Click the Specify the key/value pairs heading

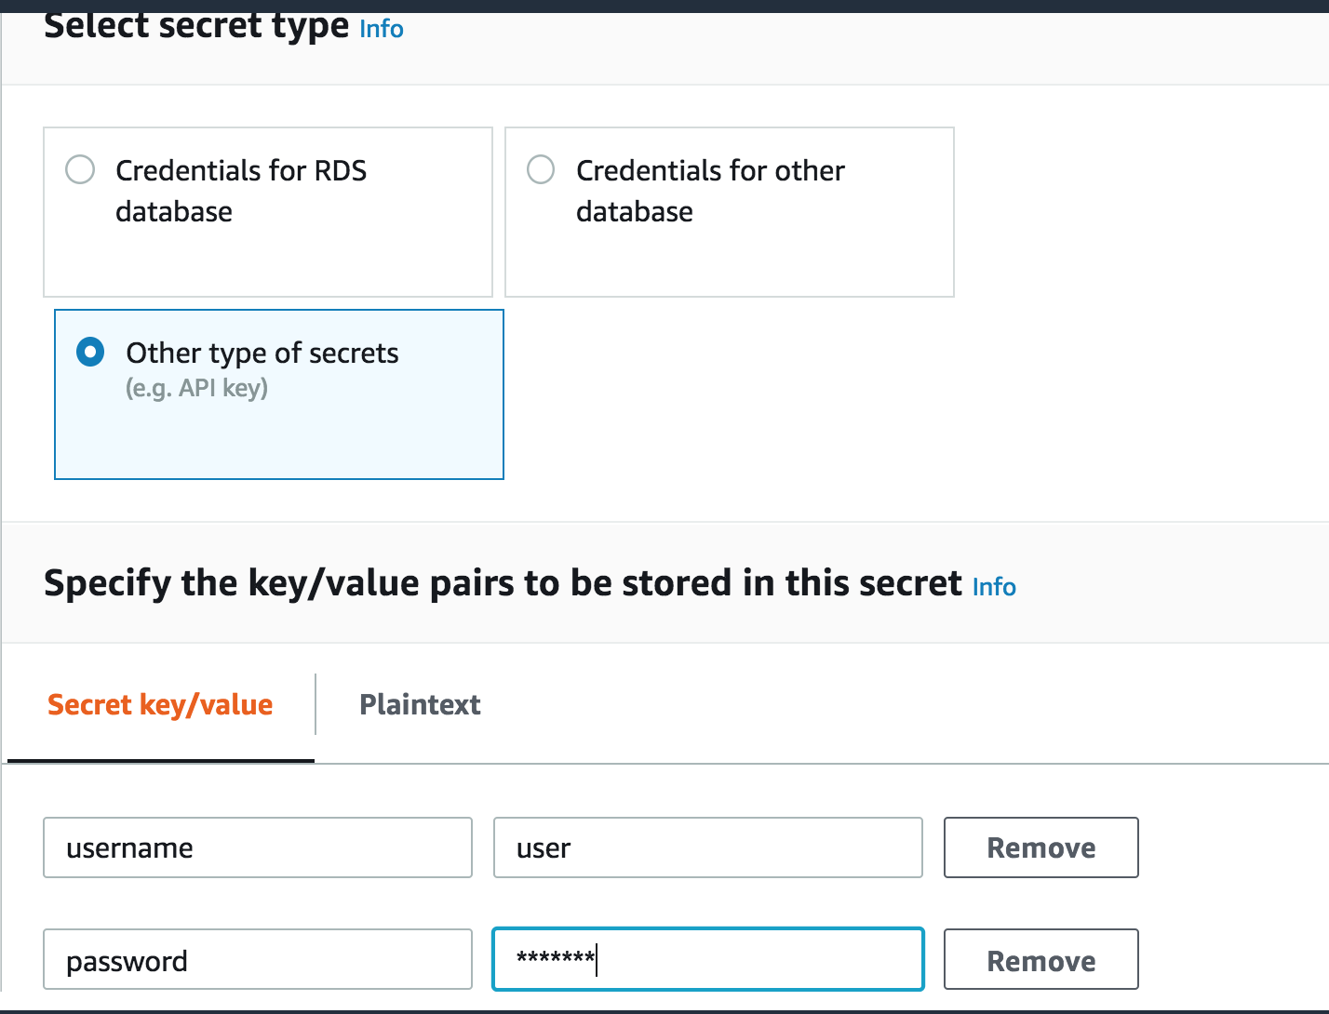[503, 583]
